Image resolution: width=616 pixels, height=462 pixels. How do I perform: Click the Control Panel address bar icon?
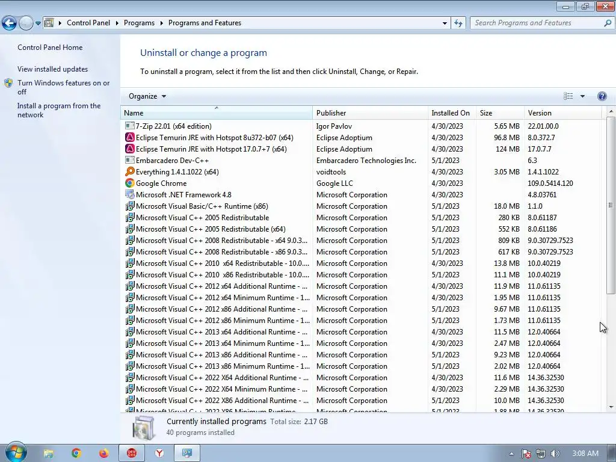click(x=49, y=23)
